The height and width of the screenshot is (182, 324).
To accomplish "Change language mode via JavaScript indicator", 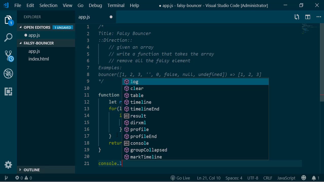I will click(x=286, y=178).
